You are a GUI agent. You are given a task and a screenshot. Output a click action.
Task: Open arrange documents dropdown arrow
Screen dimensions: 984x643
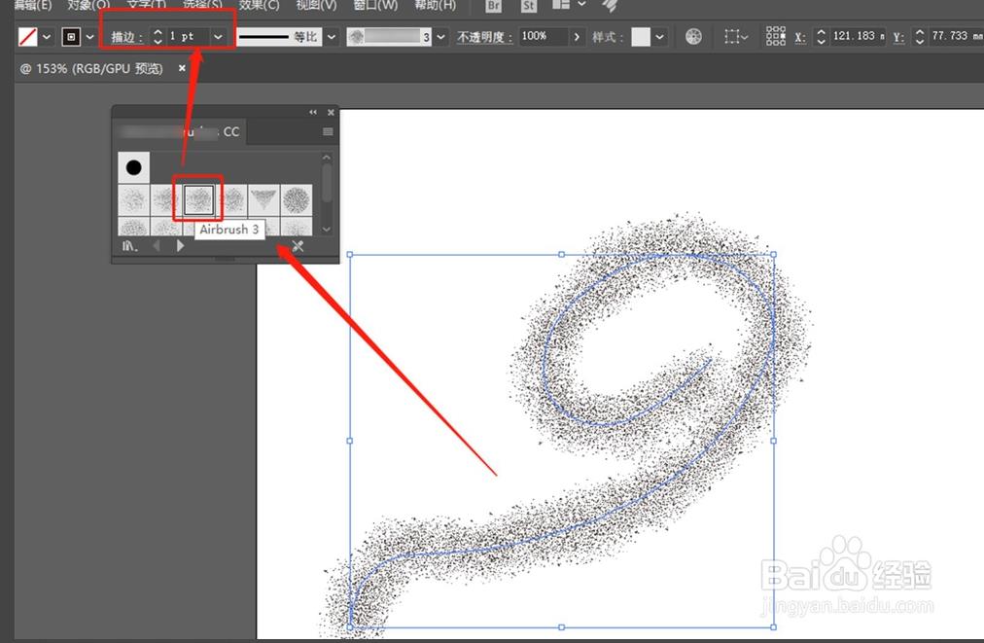581,5
